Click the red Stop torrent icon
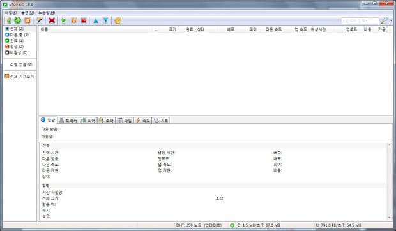This screenshot has height=231, width=396. tap(84, 20)
